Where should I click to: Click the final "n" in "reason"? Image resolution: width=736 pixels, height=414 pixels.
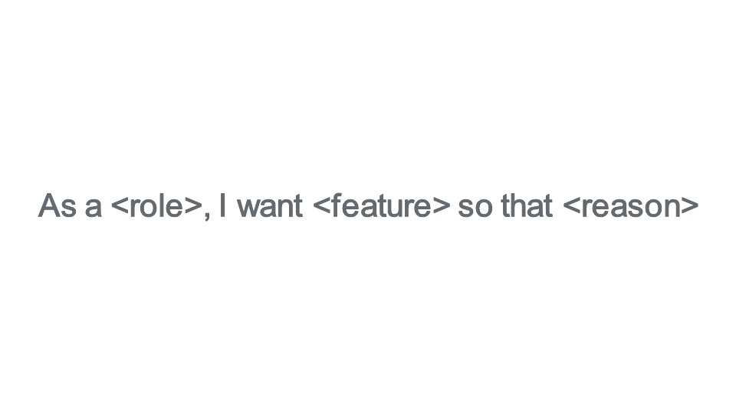(672, 209)
